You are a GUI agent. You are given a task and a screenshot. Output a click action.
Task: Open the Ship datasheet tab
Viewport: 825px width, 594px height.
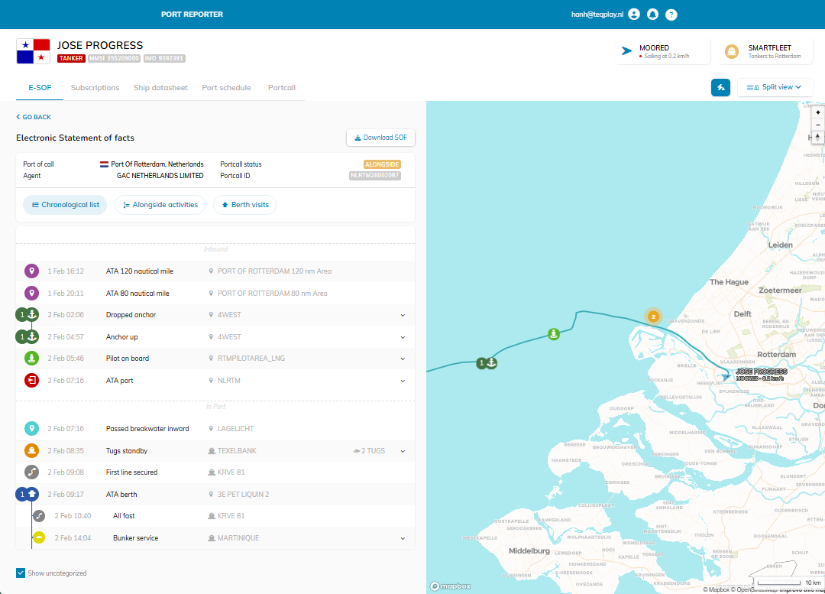click(160, 88)
